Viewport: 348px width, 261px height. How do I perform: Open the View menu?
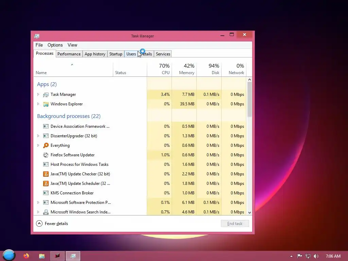72,45
